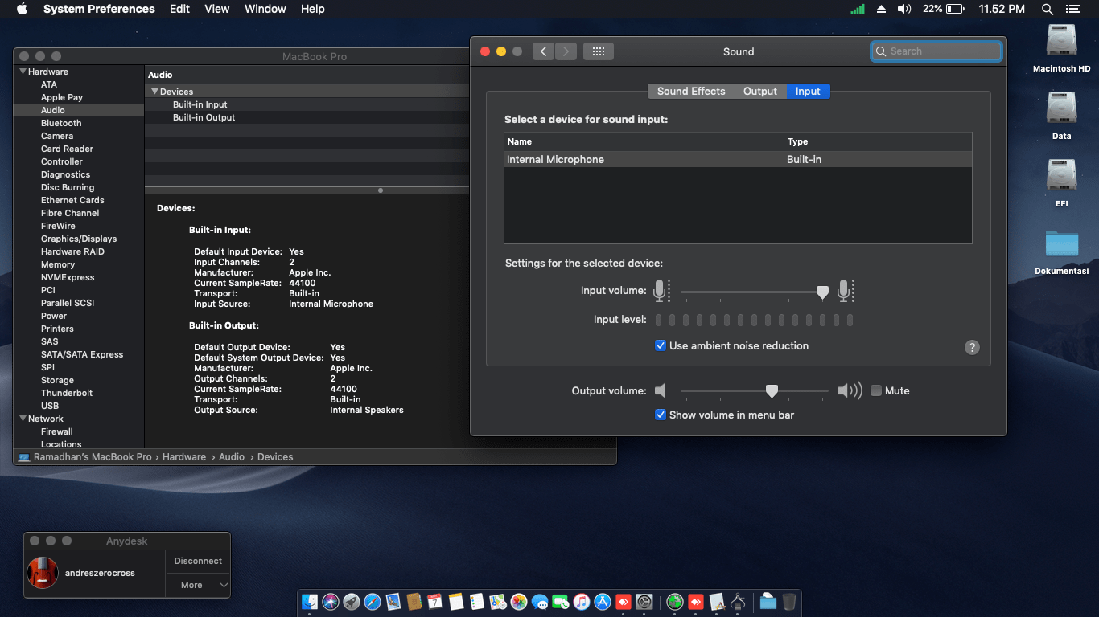1099x617 pixels.
Task: Open the Window menu in menu bar
Action: (265, 9)
